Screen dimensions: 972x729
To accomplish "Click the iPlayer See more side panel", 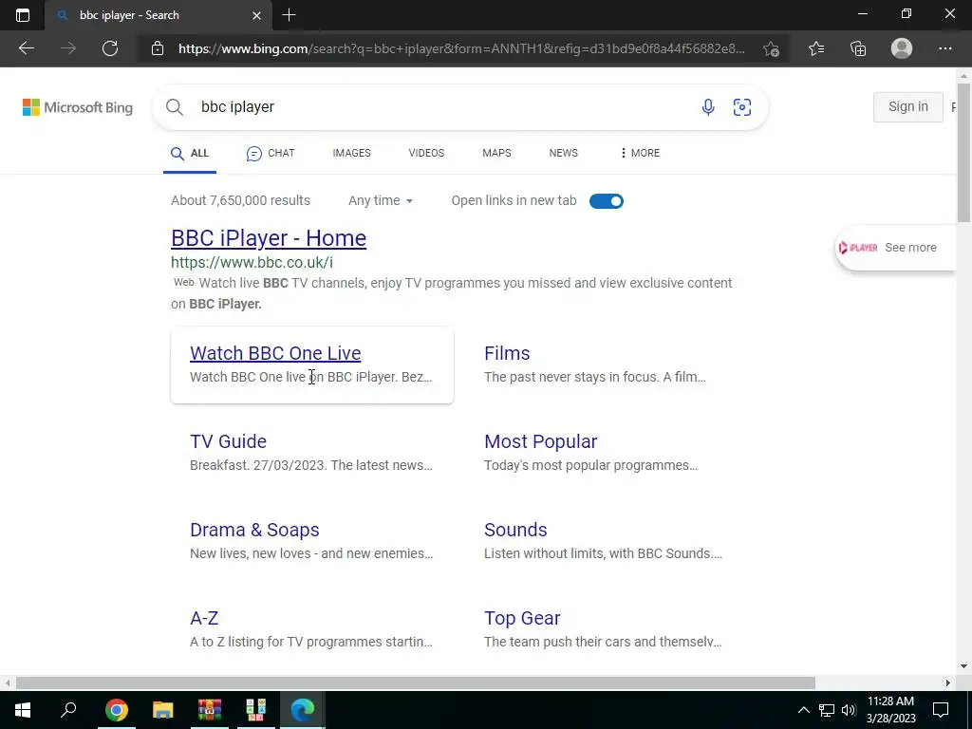I will point(896,248).
